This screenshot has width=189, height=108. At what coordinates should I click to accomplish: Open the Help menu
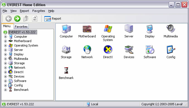(51, 11)
